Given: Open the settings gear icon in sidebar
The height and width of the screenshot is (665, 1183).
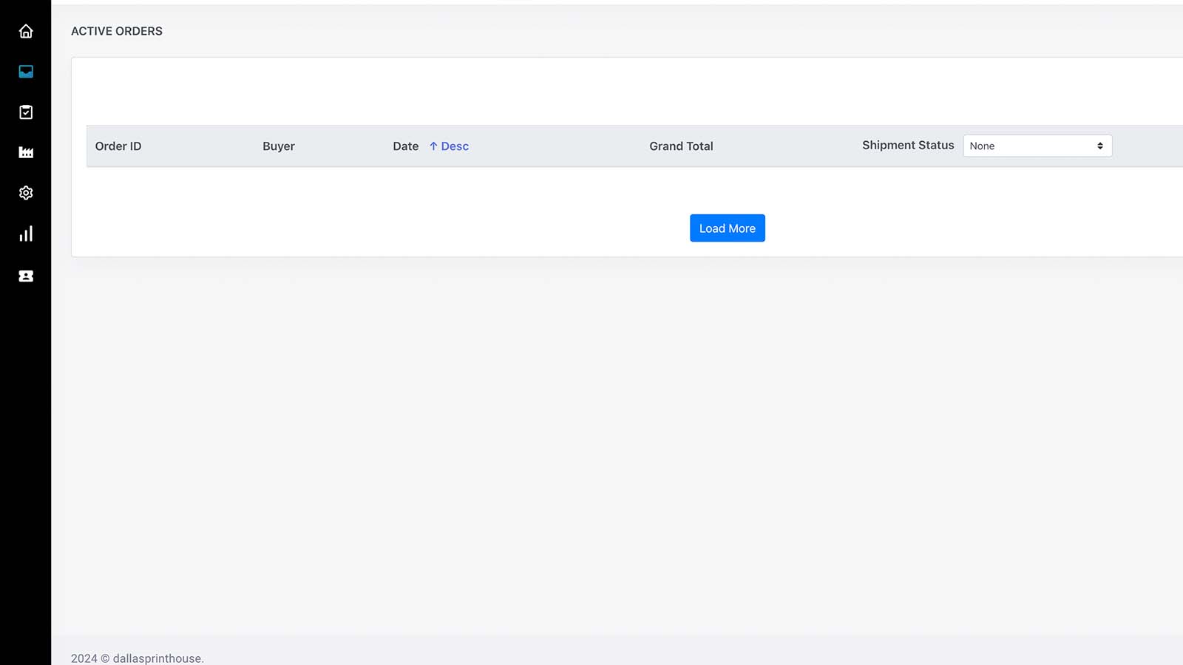Looking at the screenshot, I should point(26,193).
